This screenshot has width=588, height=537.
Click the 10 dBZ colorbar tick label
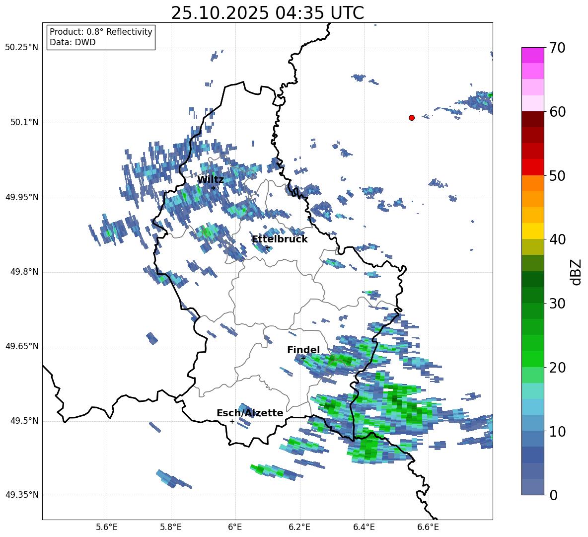pyautogui.click(x=557, y=431)
